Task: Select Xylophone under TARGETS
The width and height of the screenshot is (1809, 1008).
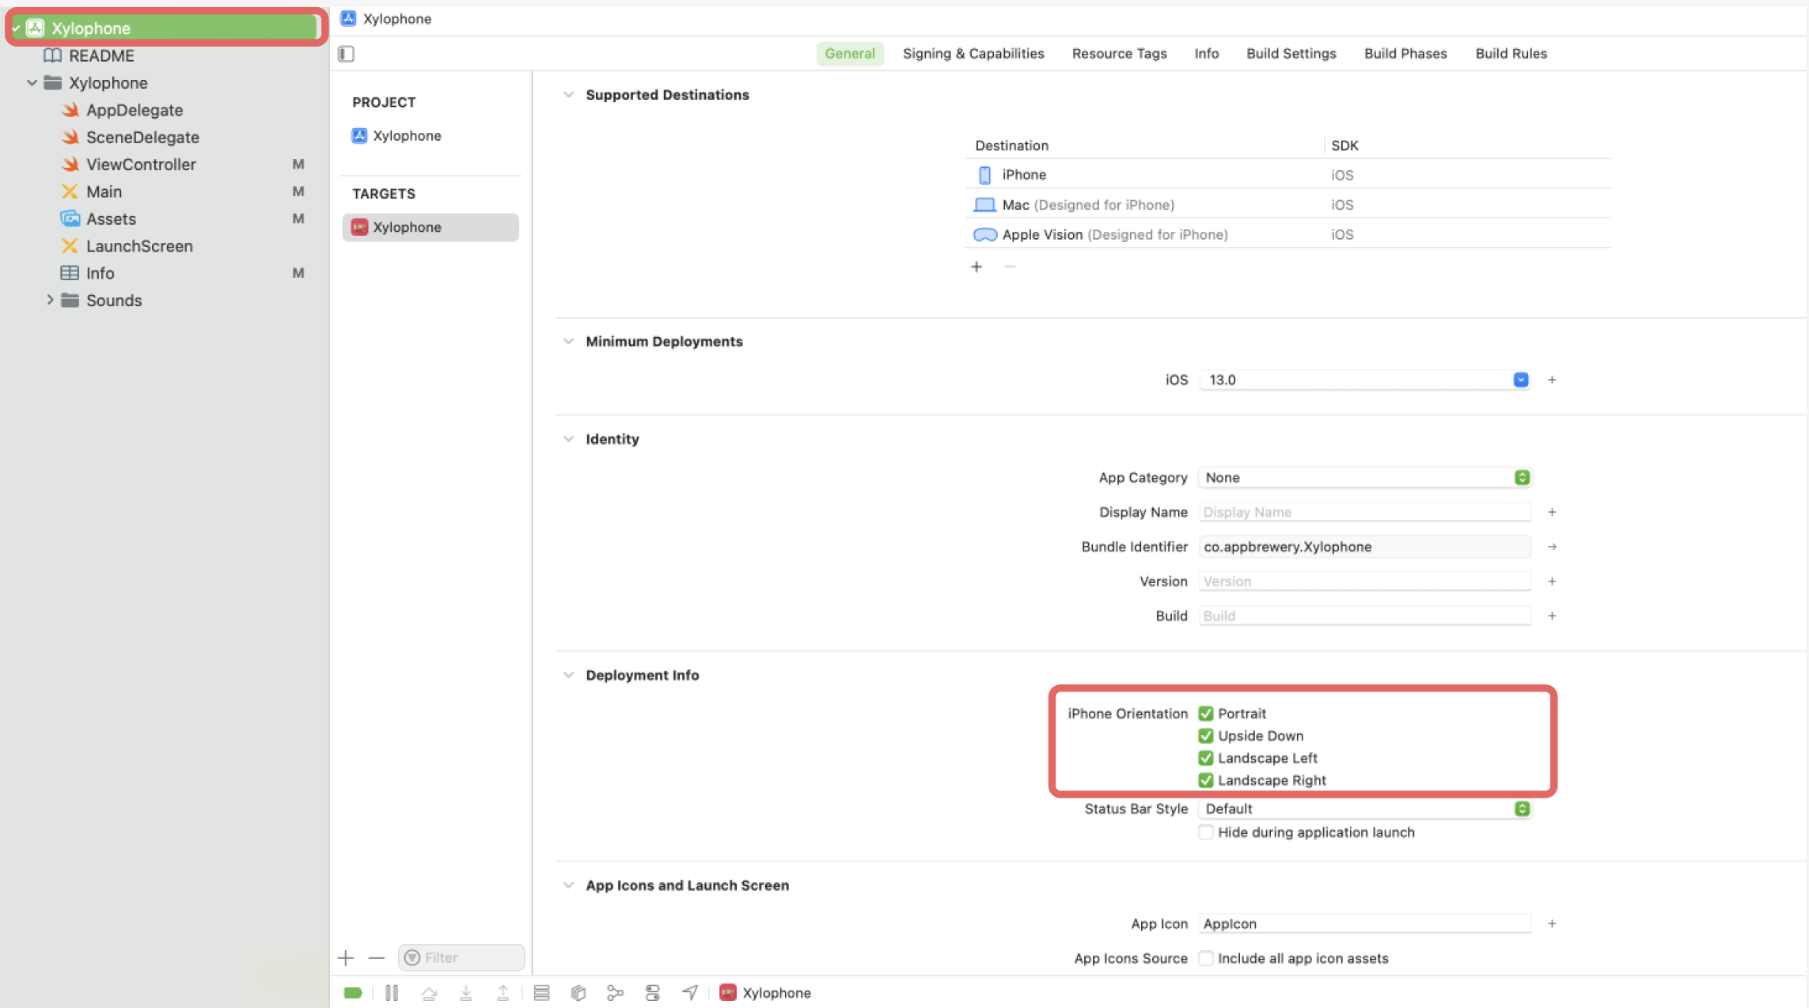Action: [x=430, y=227]
